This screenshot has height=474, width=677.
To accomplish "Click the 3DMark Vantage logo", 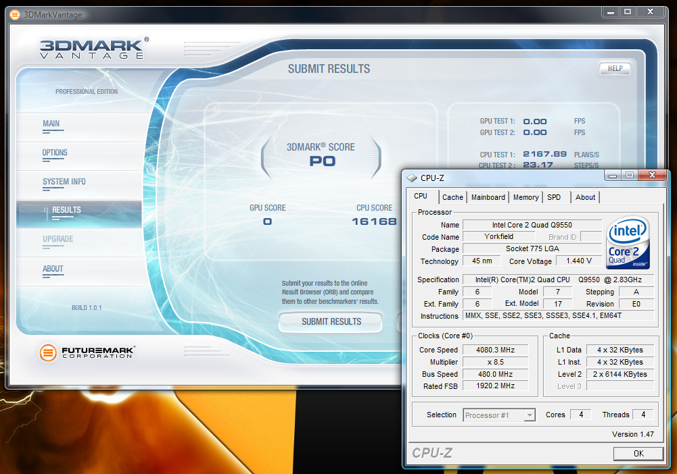I will [x=94, y=48].
